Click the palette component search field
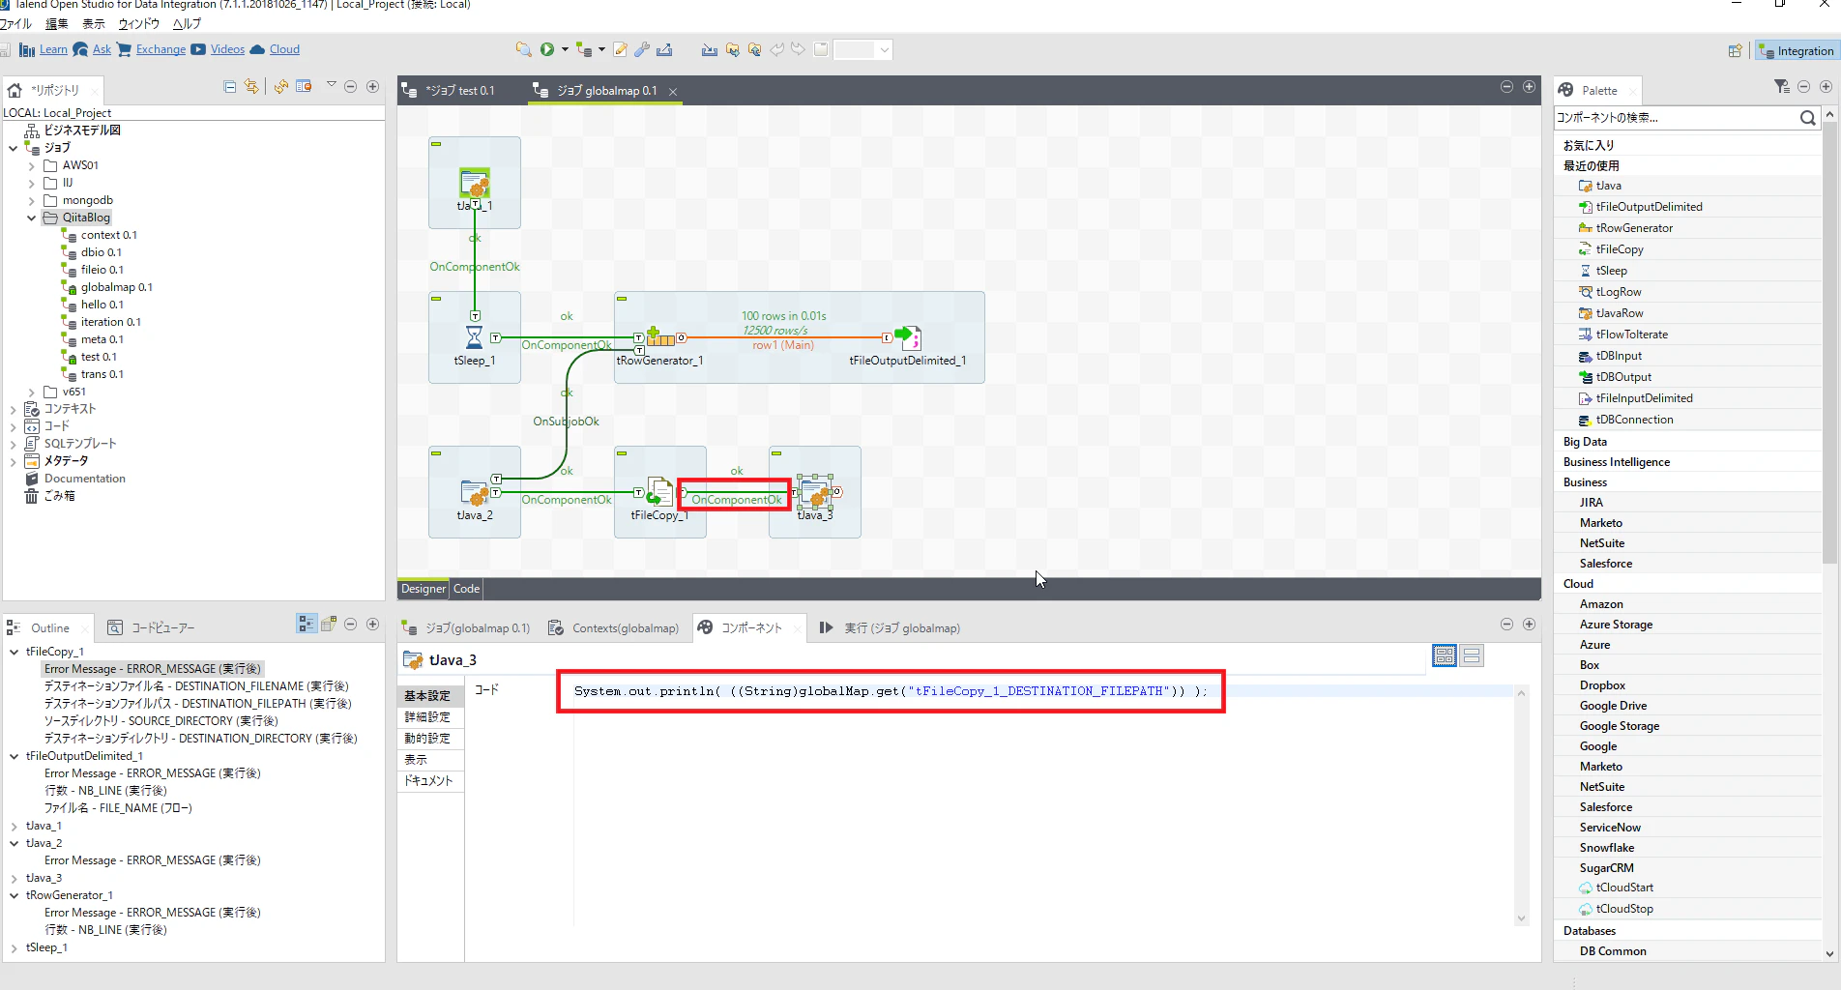The width and height of the screenshot is (1841, 990). (x=1676, y=118)
